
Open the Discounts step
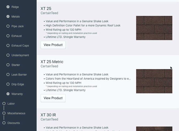pos(14,123)
